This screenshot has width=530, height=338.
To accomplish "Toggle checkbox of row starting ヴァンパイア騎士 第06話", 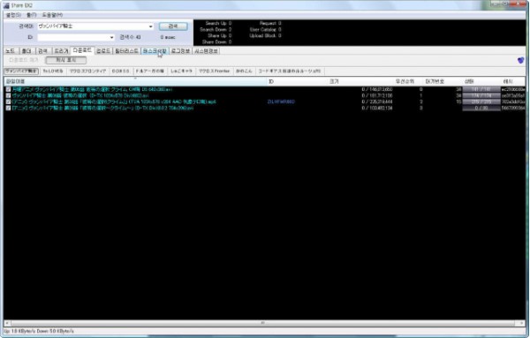I will [8, 95].
